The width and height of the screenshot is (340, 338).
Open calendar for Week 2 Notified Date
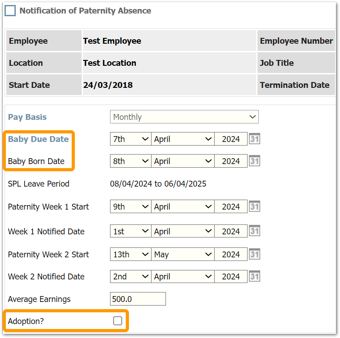click(254, 277)
